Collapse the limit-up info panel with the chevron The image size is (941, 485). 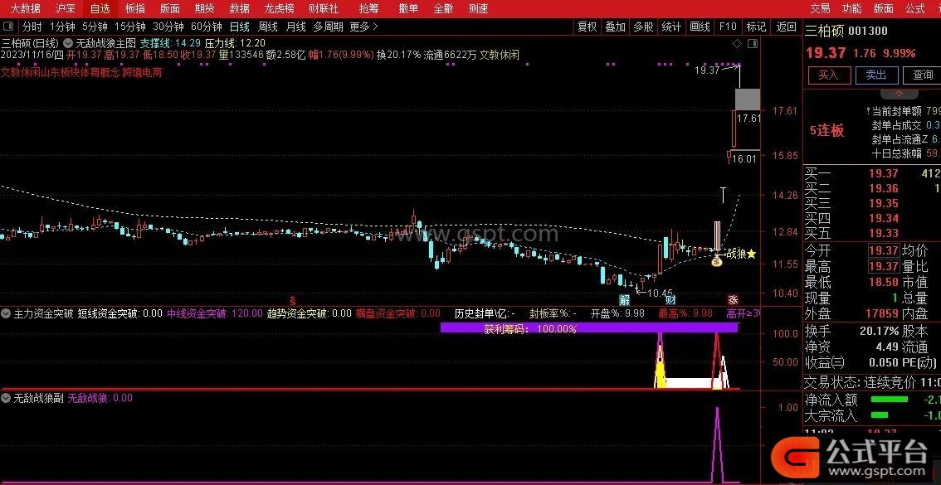point(899,95)
